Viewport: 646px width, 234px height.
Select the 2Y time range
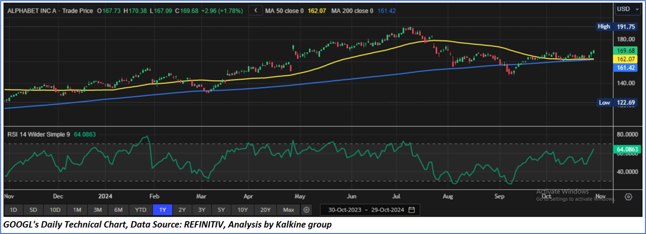click(x=182, y=210)
